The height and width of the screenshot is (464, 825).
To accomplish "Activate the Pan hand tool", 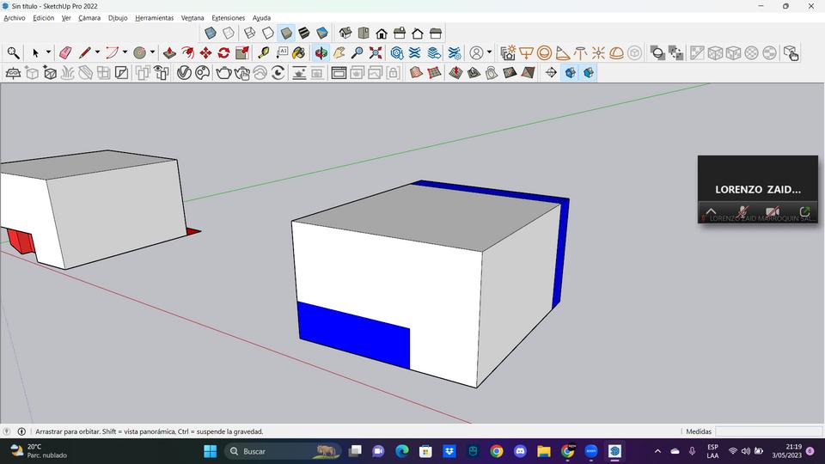I will point(339,52).
